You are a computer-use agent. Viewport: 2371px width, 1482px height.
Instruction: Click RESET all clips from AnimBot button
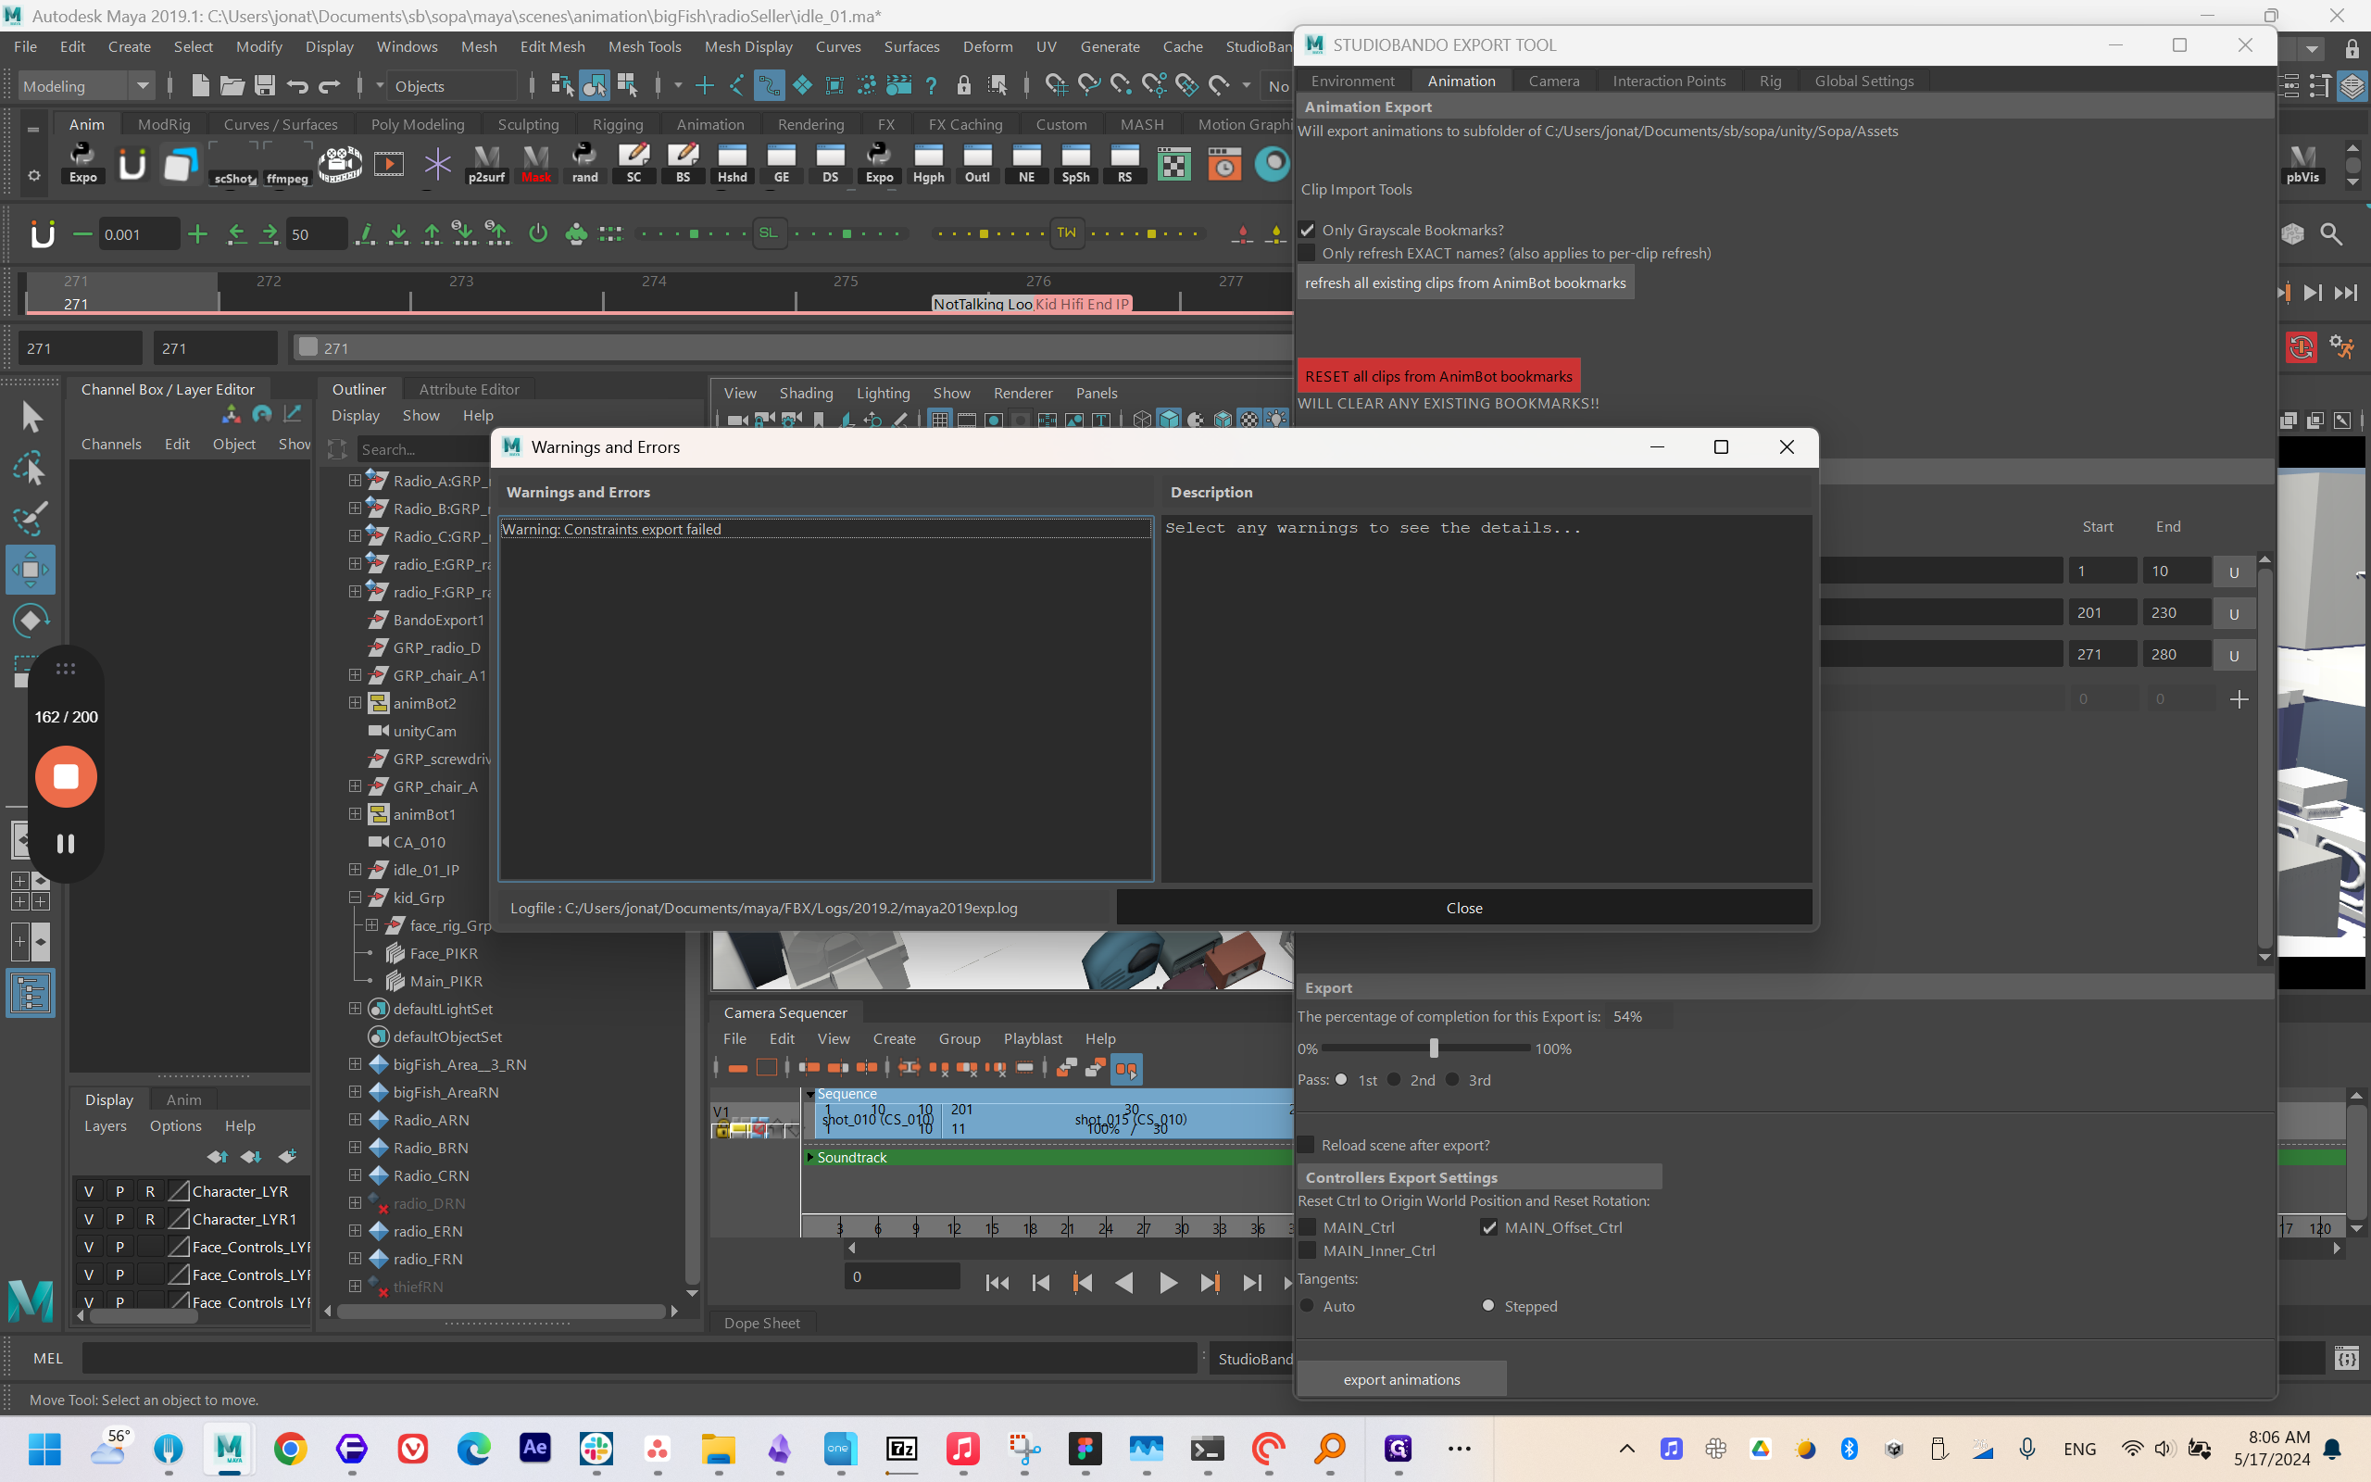(x=1438, y=376)
